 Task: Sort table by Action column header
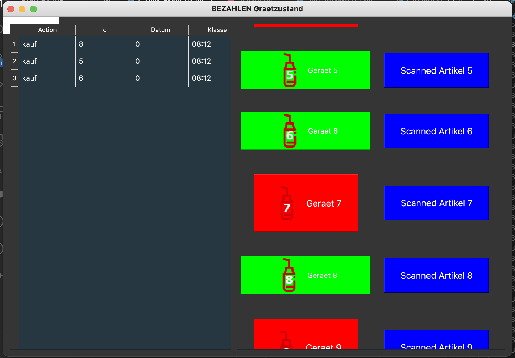pos(47,30)
